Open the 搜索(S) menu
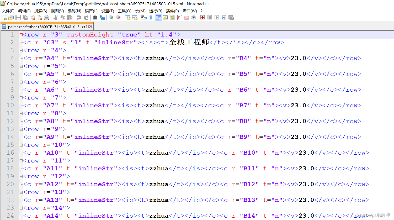This screenshot has width=394, height=220. (x=41, y=11)
